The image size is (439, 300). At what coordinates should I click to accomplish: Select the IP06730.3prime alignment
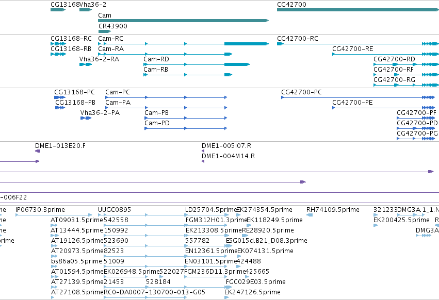[54, 215]
